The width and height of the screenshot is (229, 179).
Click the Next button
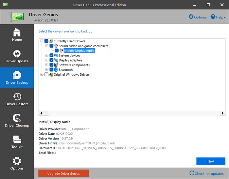(211, 161)
